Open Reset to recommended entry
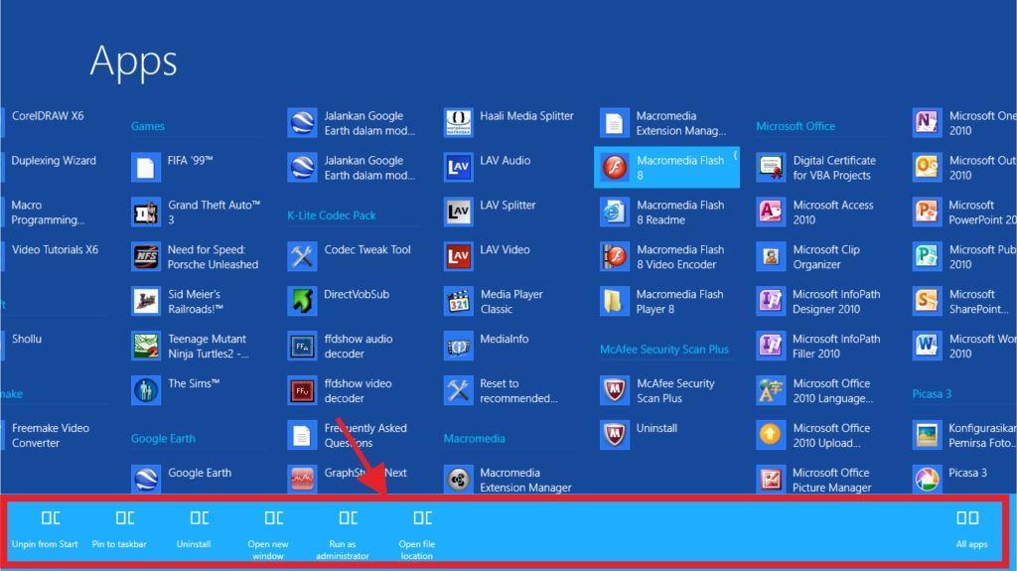This screenshot has height=571, width=1017. [501, 390]
